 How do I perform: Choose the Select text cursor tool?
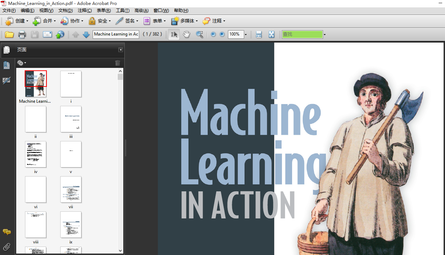174,34
